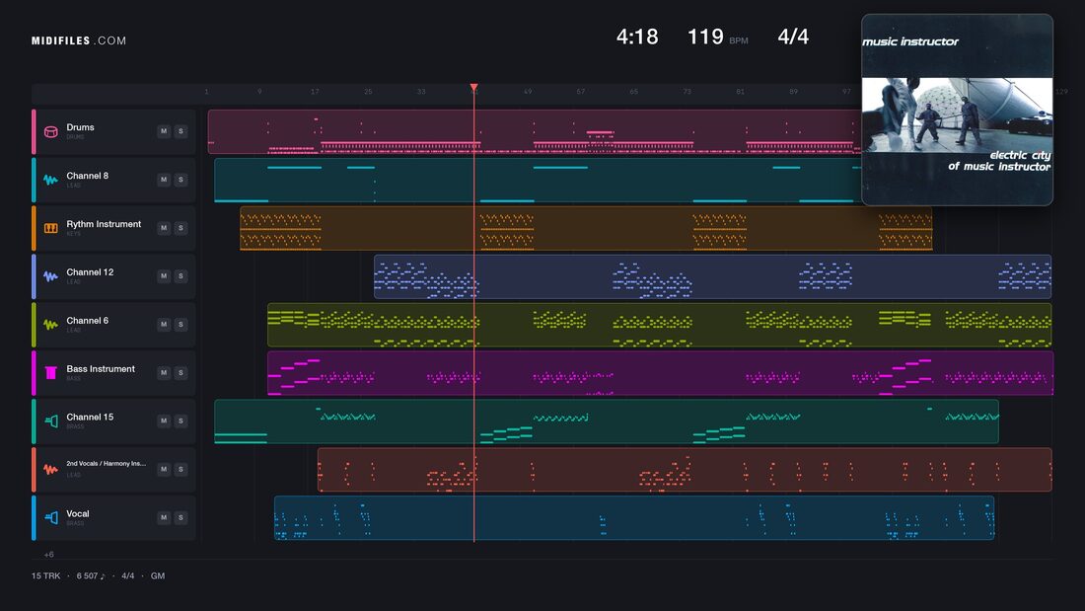This screenshot has height=611, width=1085.
Task: Solo the Bass Instrument track
Action: (181, 373)
